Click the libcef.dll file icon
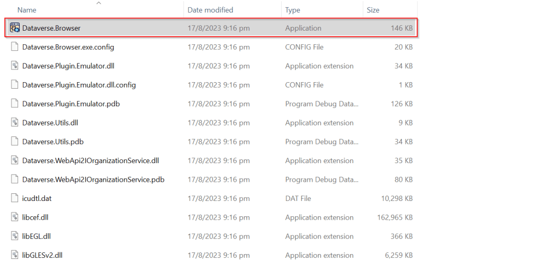This screenshot has width=560, height=265. (x=15, y=217)
